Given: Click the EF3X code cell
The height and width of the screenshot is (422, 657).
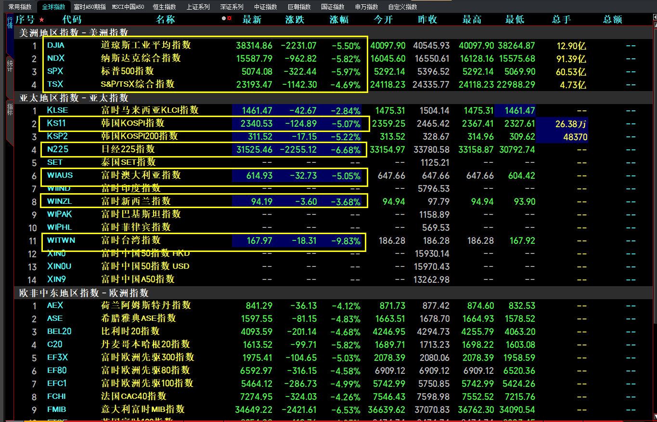Looking at the screenshot, I should click(x=58, y=357).
